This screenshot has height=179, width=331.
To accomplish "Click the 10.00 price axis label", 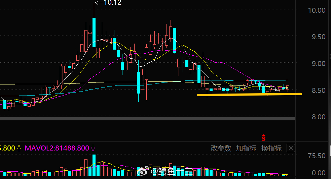I will [x=317, y=10].
